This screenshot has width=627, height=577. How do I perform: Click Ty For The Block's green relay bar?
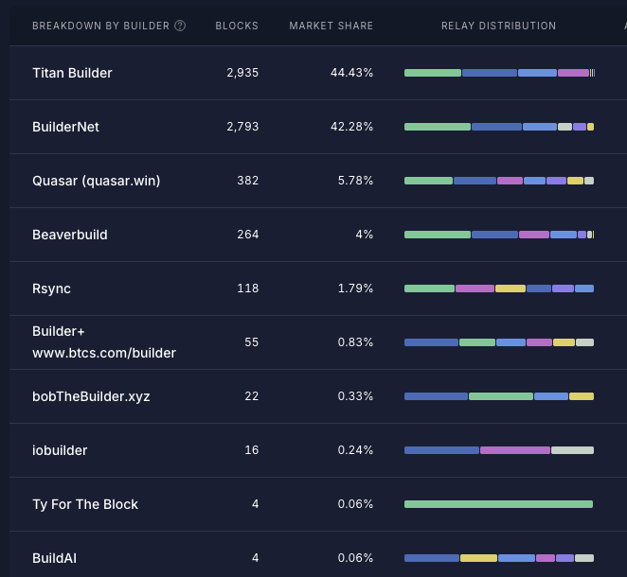tap(498, 504)
